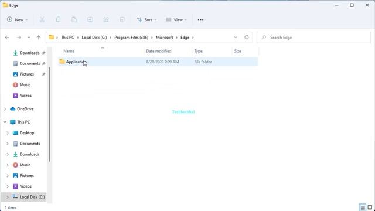
Task: Click the Copy icon in toolbar
Action: [x=58, y=19]
